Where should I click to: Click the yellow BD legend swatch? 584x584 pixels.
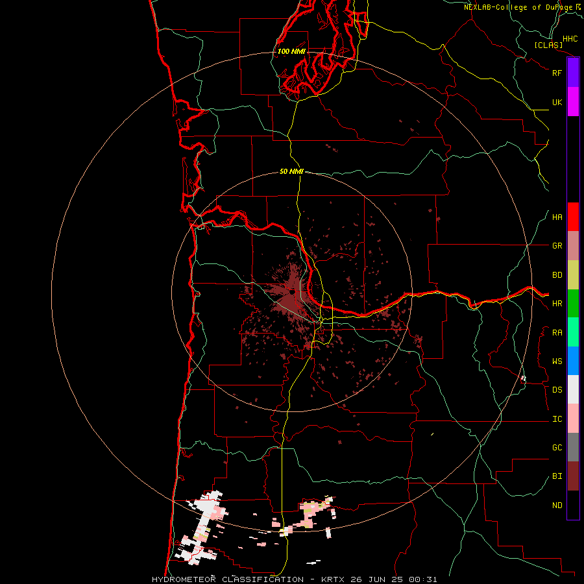point(573,275)
